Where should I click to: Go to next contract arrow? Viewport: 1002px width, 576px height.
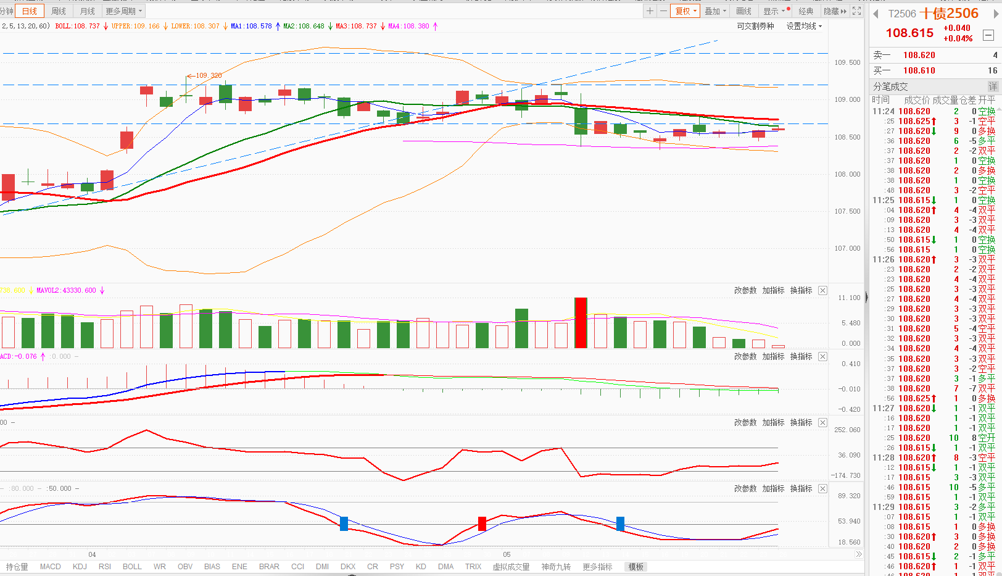995,14
